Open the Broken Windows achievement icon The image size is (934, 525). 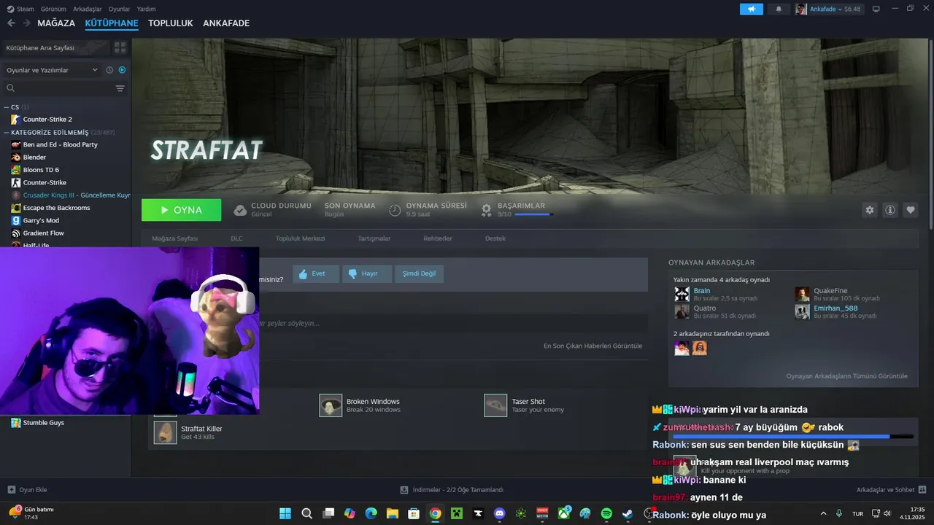(x=331, y=405)
